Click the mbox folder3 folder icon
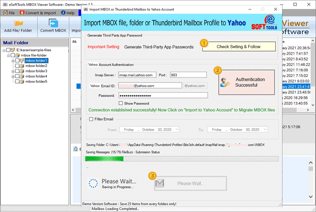This screenshot has height=212, width=316. [x=22, y=71]
